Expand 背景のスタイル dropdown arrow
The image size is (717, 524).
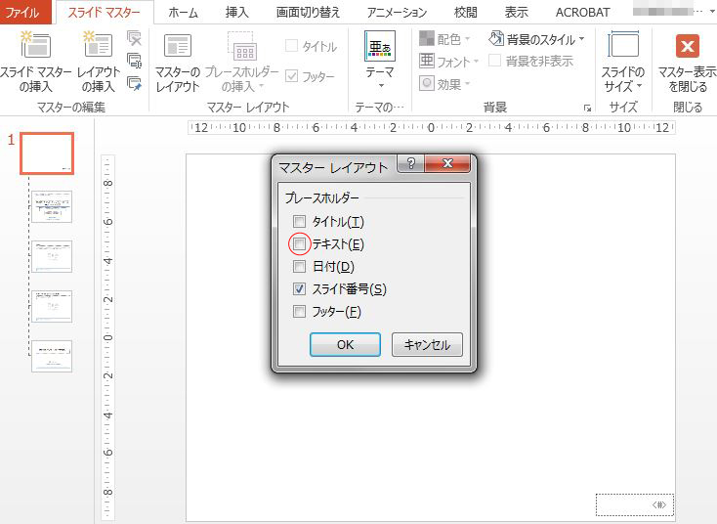[x=581, y=39]
